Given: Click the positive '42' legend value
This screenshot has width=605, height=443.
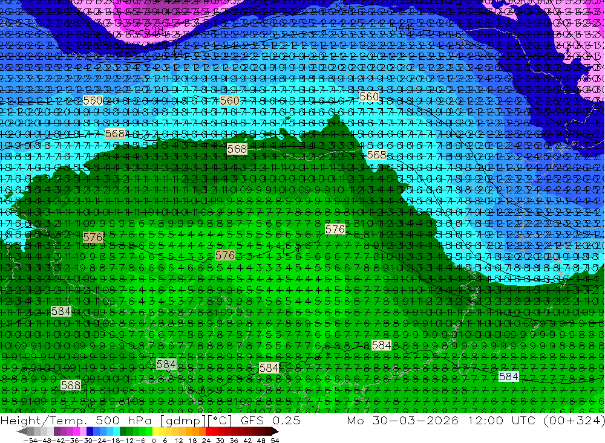Looking at the screenshot, I should coord(247,441).
